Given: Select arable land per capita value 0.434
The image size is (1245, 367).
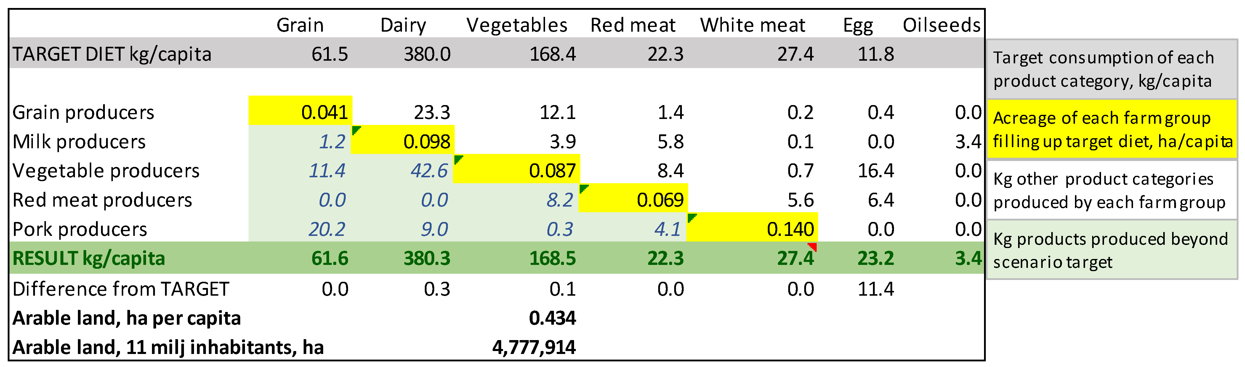Looking at the screenshot, I should [552, 318].
